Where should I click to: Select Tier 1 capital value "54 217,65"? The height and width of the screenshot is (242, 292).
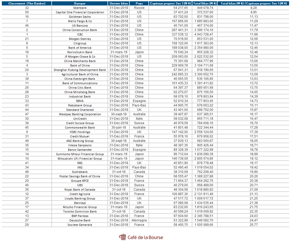[181, 8]
